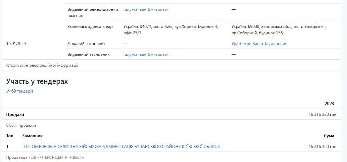Click Історія змін реєстраційної інформації caption
The image size is (347, 162).
(x=42, y=65)
